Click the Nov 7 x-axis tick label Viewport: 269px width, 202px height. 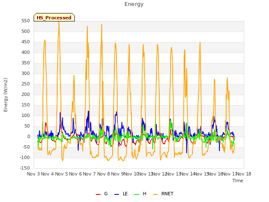point(89,174)
